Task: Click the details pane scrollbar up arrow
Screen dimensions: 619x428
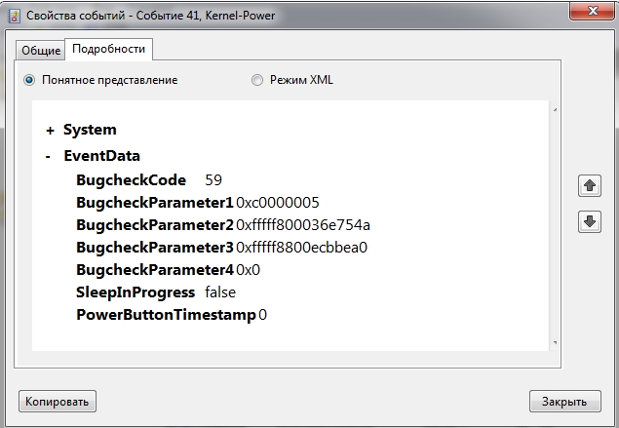Action: [x=555, y=108]
